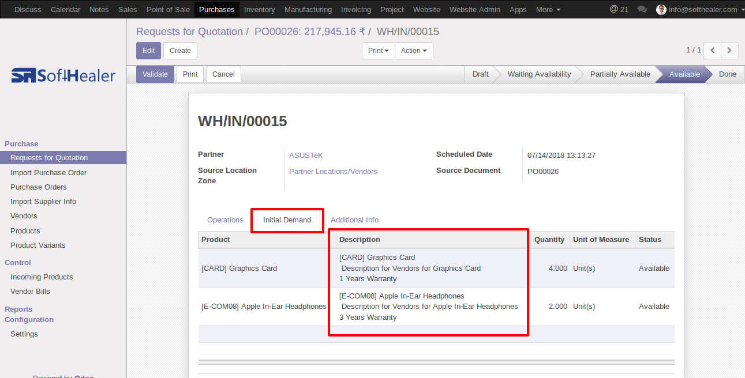Image resolution: width=745 pixels, height=378 pixels.
Task: Open Vendors in sidebar
Action: pyautogui.click(x=24, y=216)
